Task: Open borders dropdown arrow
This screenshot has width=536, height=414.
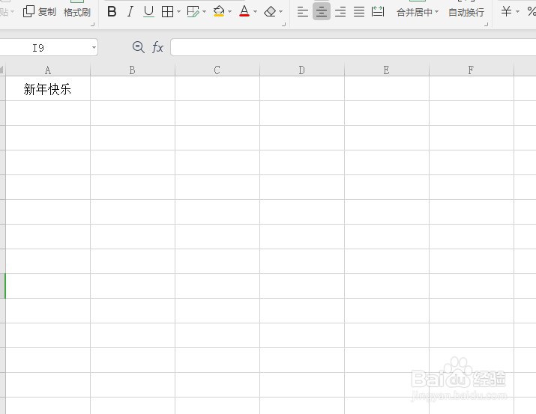Action: [x=178, y=12]
